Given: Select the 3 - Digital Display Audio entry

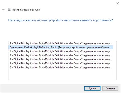Looking at the screenshot, I should pyautogui.click(x=61, y=59).
